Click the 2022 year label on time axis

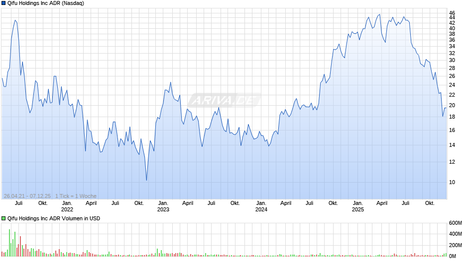67,209
